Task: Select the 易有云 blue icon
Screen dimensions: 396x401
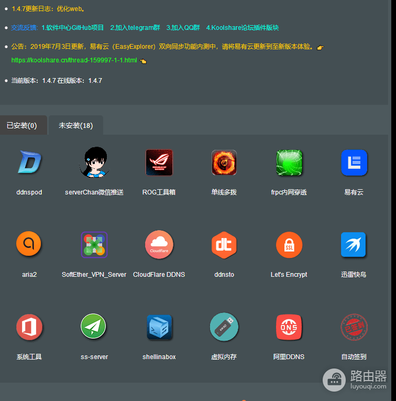Action: [354, 162]
